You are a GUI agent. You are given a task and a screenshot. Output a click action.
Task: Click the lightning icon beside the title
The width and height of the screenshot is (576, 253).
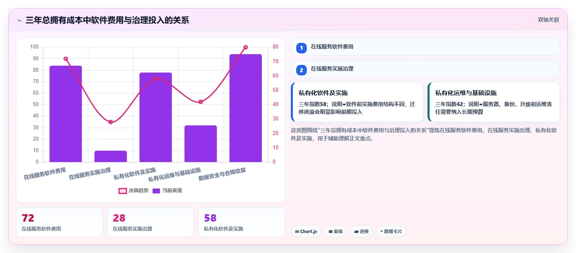pyautogui.click(x=19, y=20)
